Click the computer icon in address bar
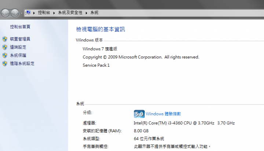264x151 pixels. point(28,12)
